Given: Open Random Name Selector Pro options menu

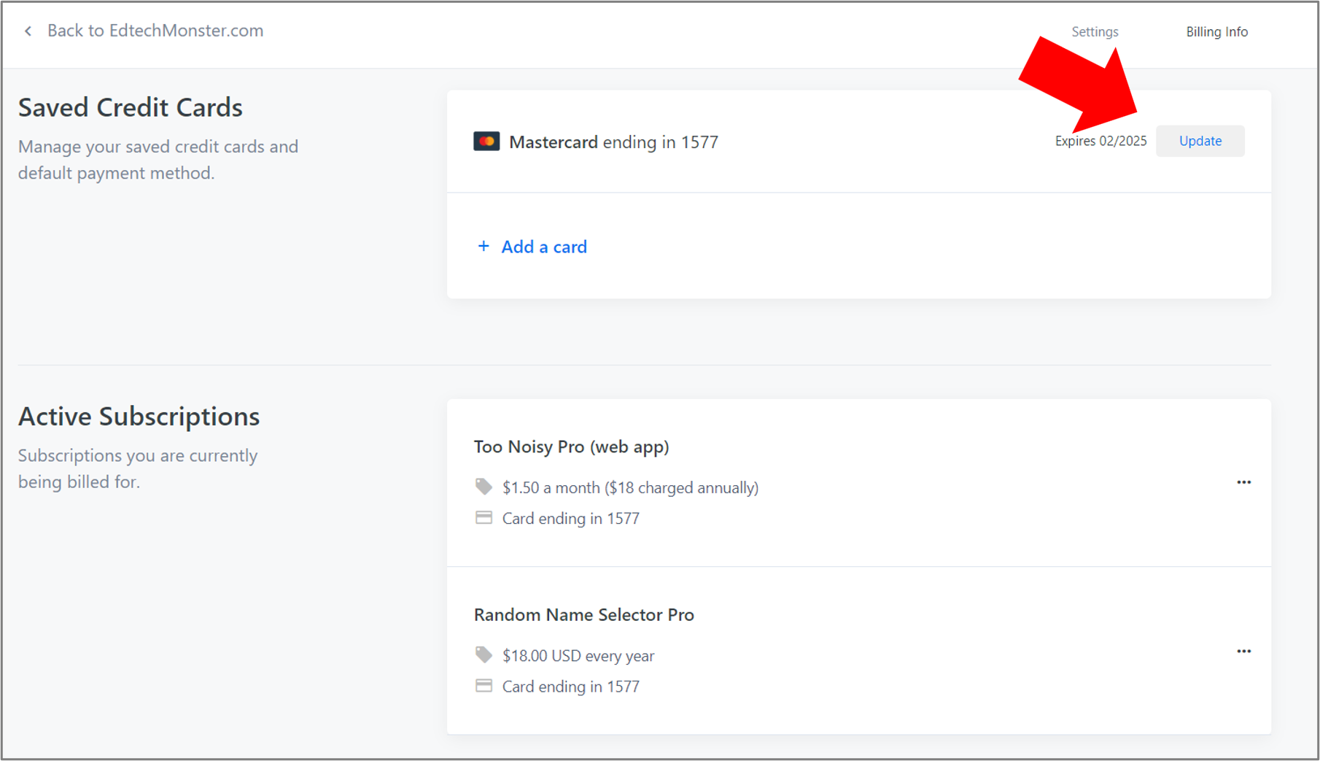Looking at the screenshot, I should [1244, 651].
